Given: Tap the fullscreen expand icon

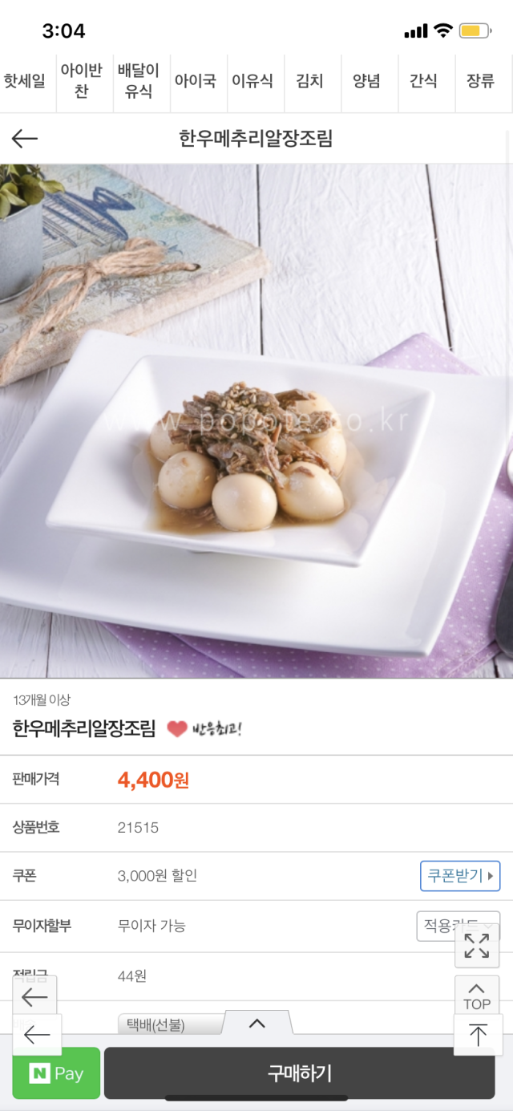Looking at the screenshot, I should click(x=477, y=945).
